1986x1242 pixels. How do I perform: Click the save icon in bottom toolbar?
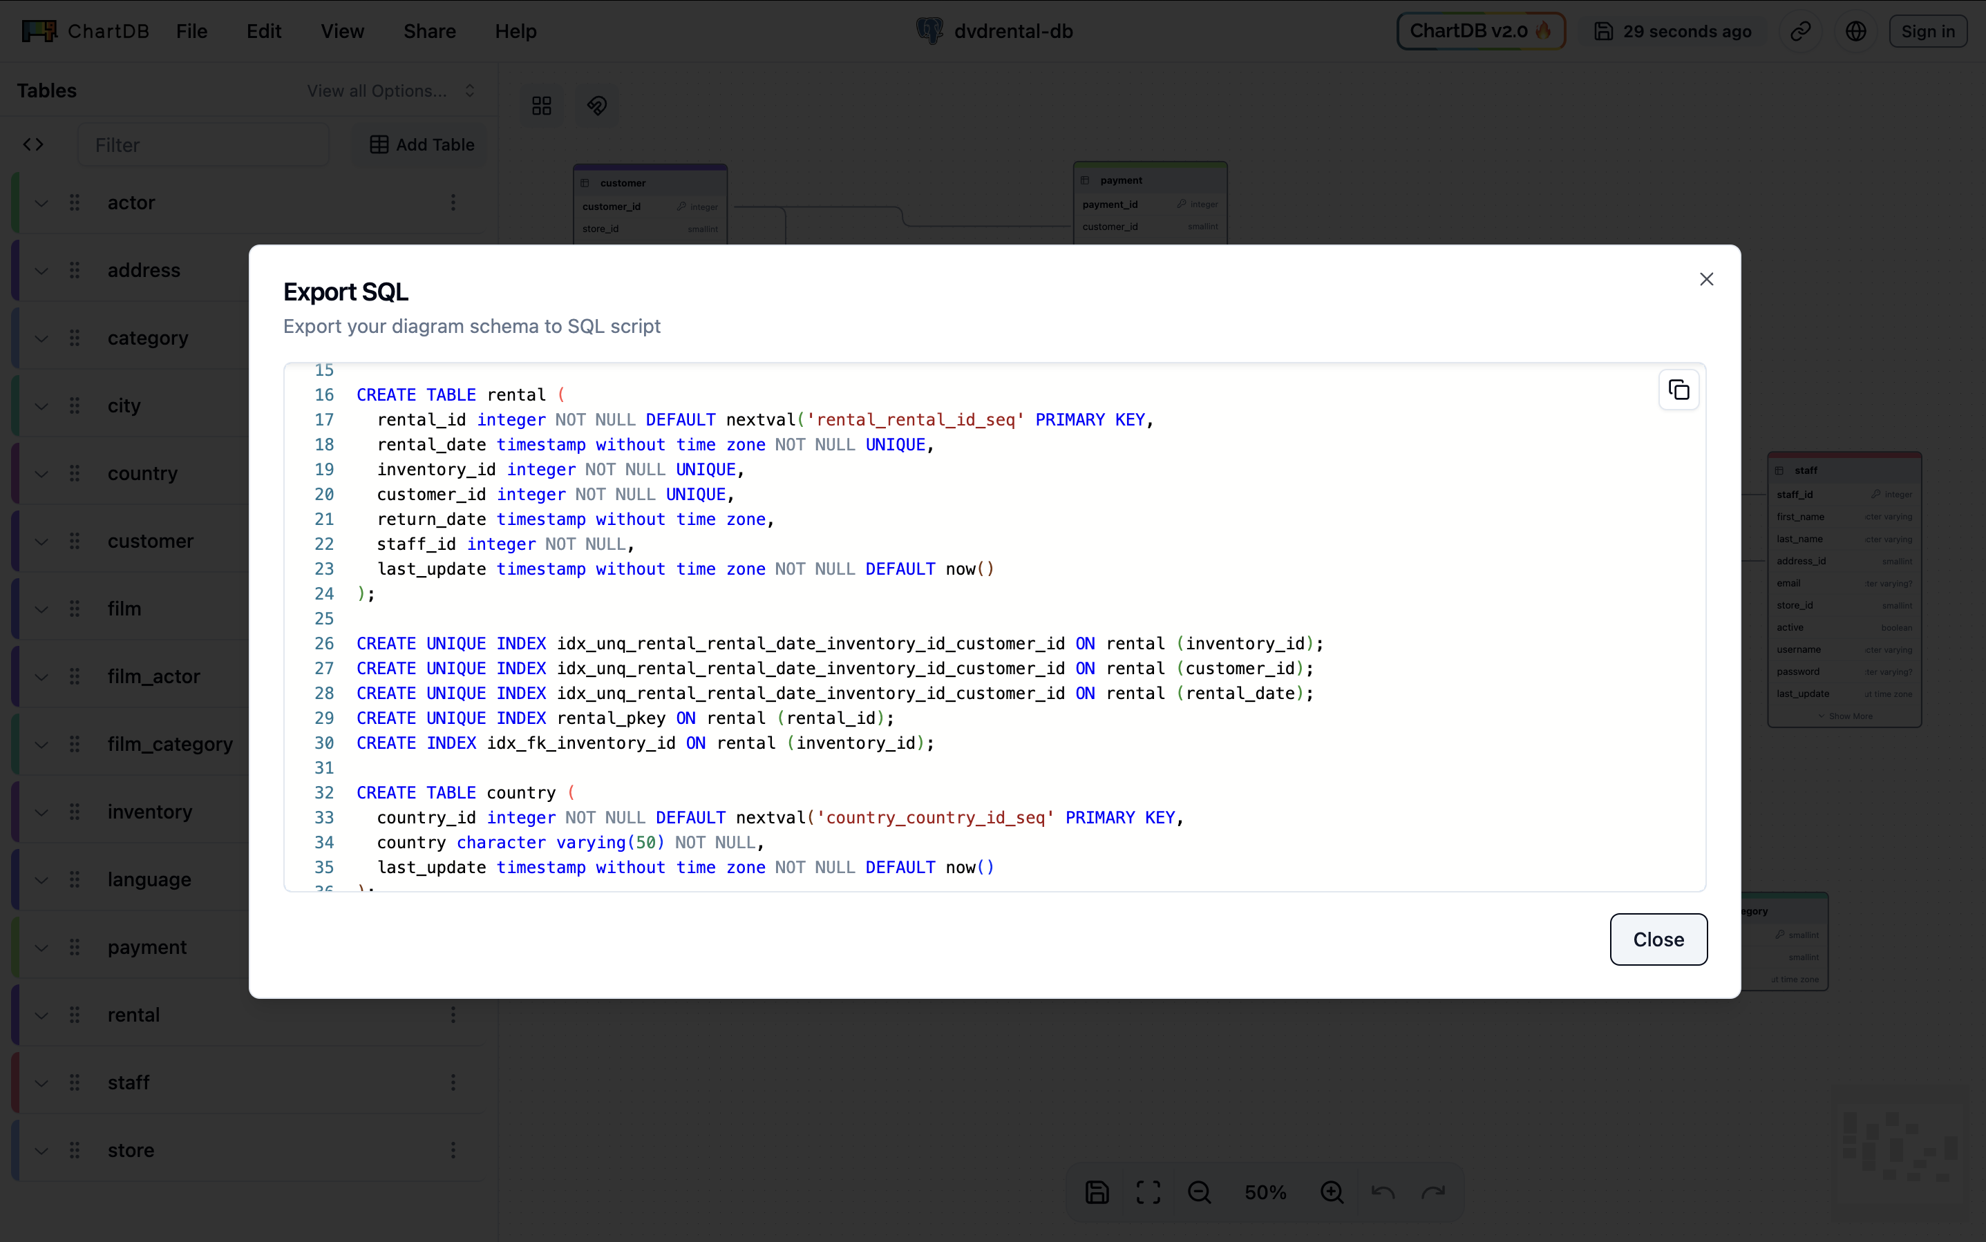(x=1097, y=1192)
